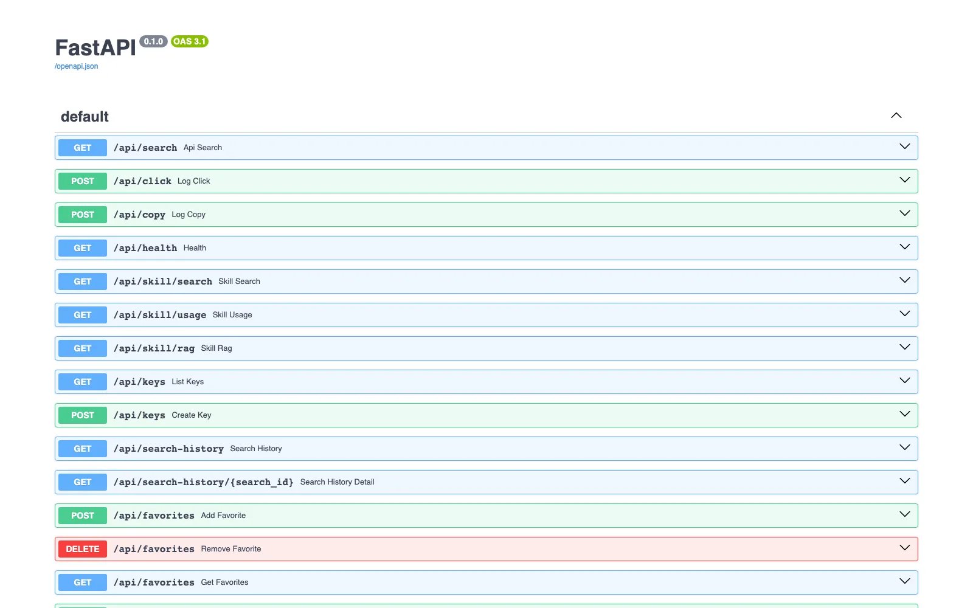
Task: Expand the List Keys row chevron
Action: point(905,381)
